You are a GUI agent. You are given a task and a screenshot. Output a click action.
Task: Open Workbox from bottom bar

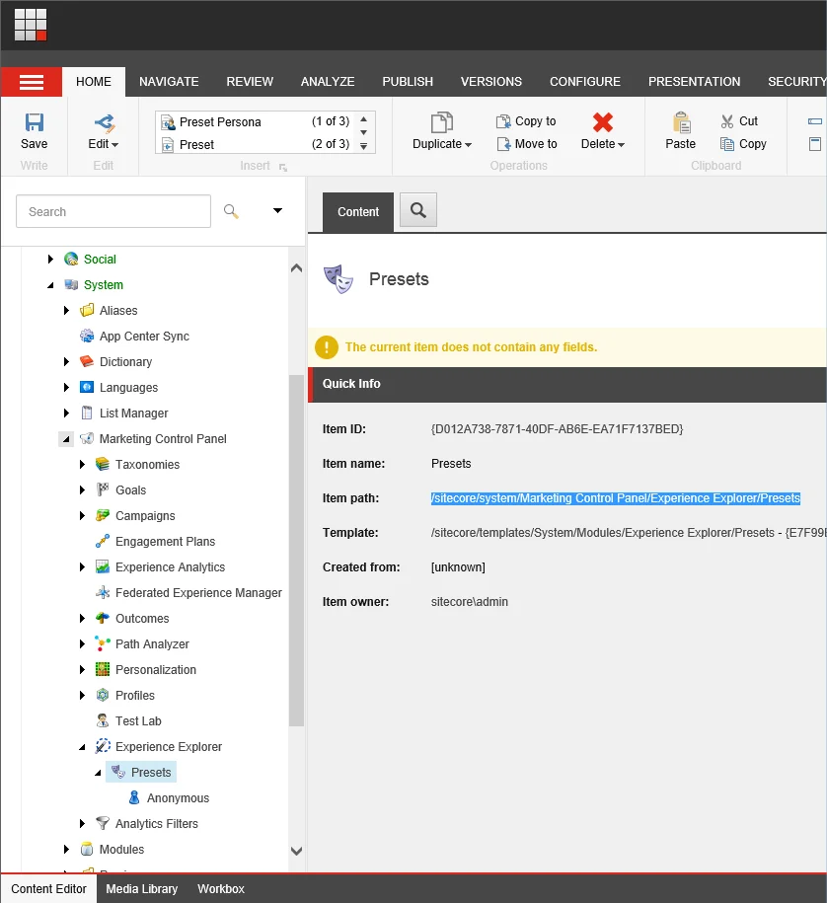click(221, 888)
